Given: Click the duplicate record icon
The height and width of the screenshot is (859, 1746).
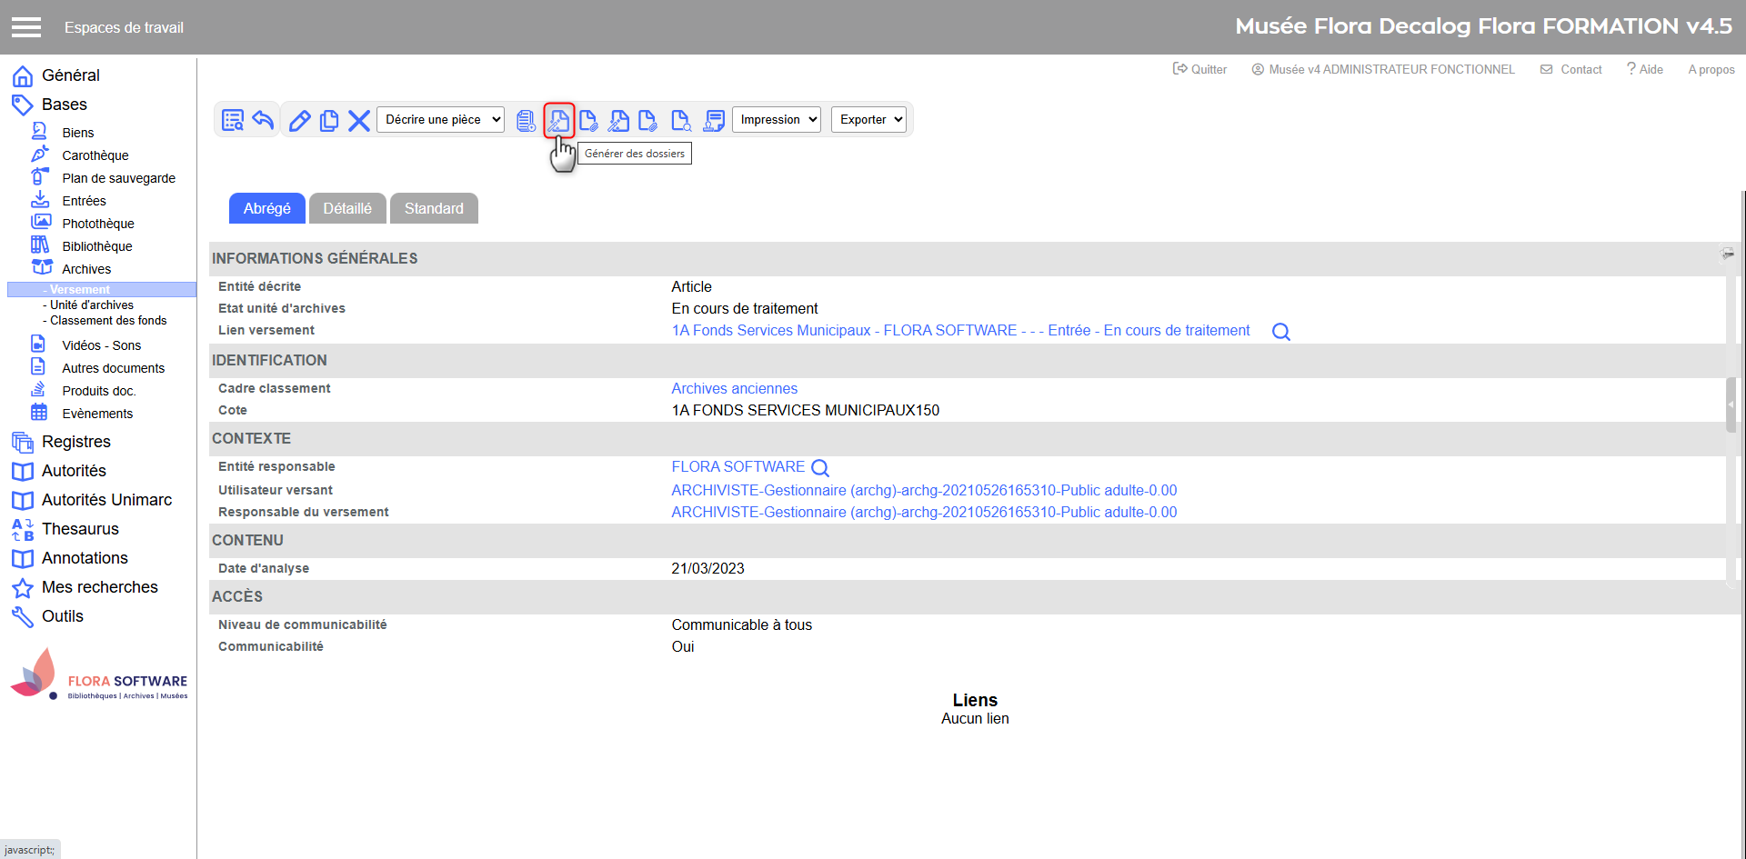Looking at the screenshot, I should point(329,120).
